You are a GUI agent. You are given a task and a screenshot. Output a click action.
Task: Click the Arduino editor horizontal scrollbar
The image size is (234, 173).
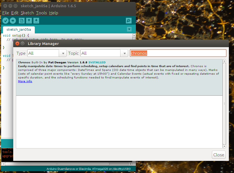click(x=57, y=164)
